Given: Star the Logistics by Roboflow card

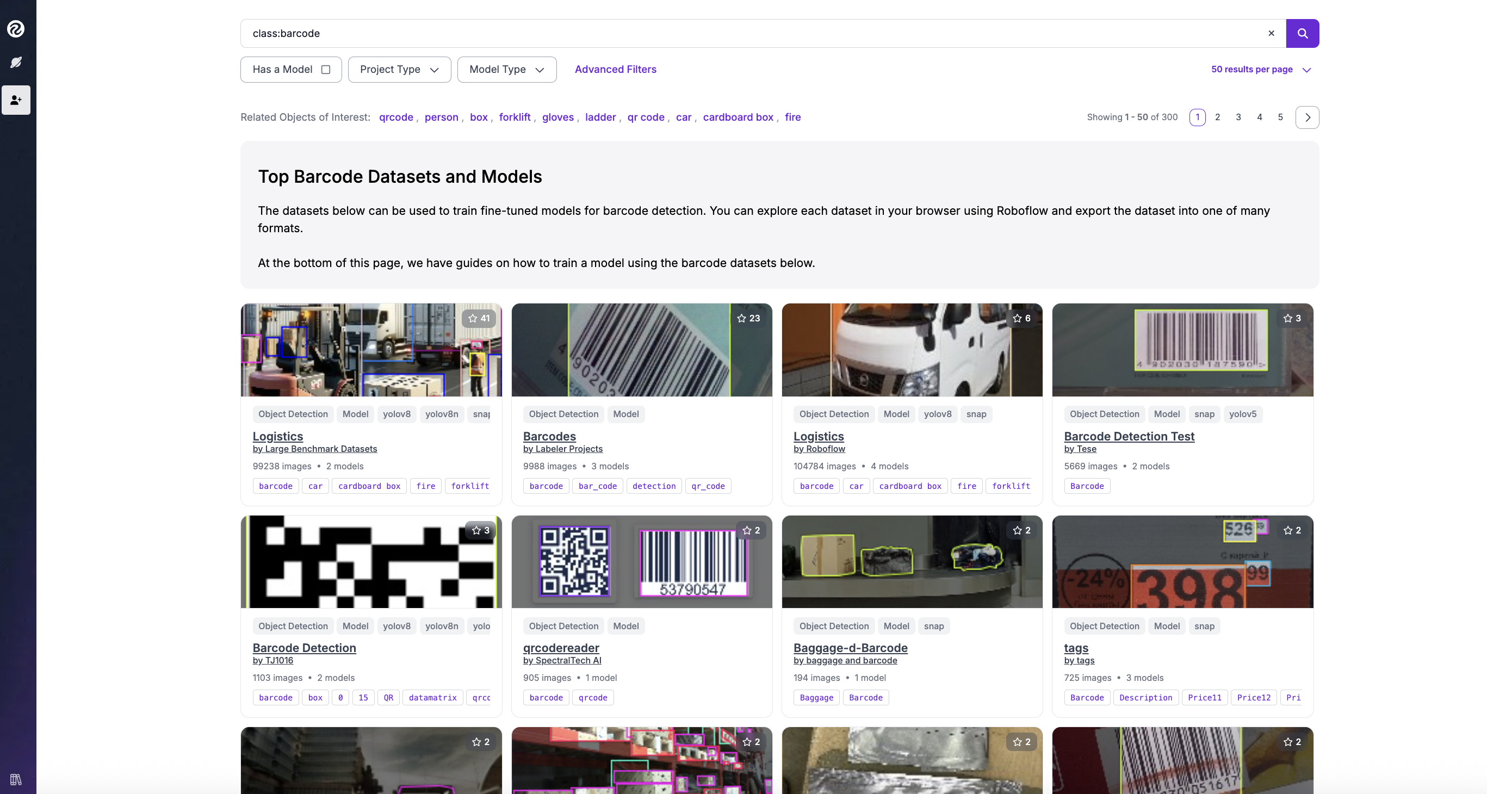Looking at the screenshot, I should click(1022, 319).
